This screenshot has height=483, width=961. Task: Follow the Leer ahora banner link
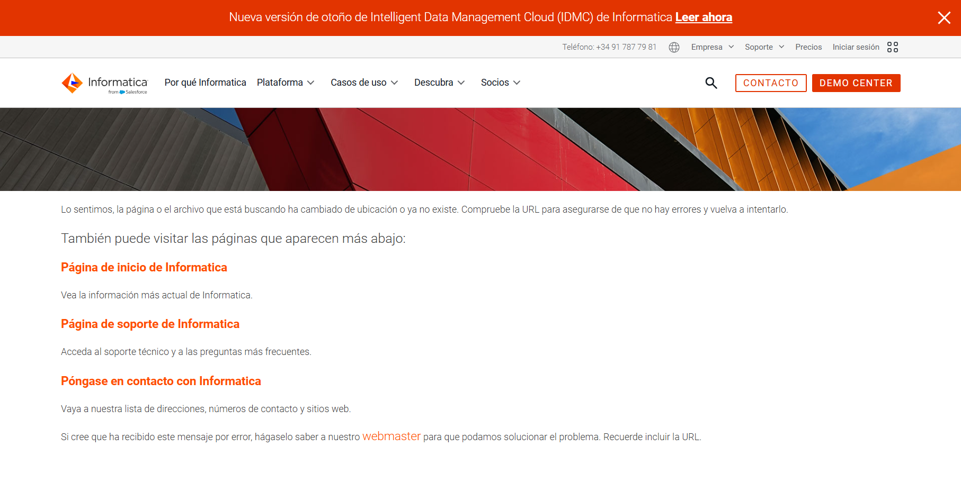(x=704, y=17)
